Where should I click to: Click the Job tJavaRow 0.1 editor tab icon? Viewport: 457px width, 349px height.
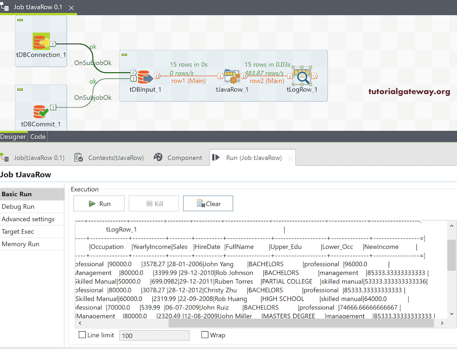point(4,6)
